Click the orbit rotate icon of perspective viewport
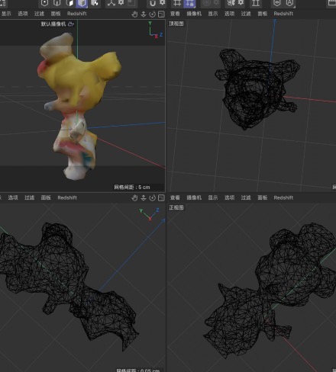The width and height of the screenshot is (336, 372). point(152,14)
